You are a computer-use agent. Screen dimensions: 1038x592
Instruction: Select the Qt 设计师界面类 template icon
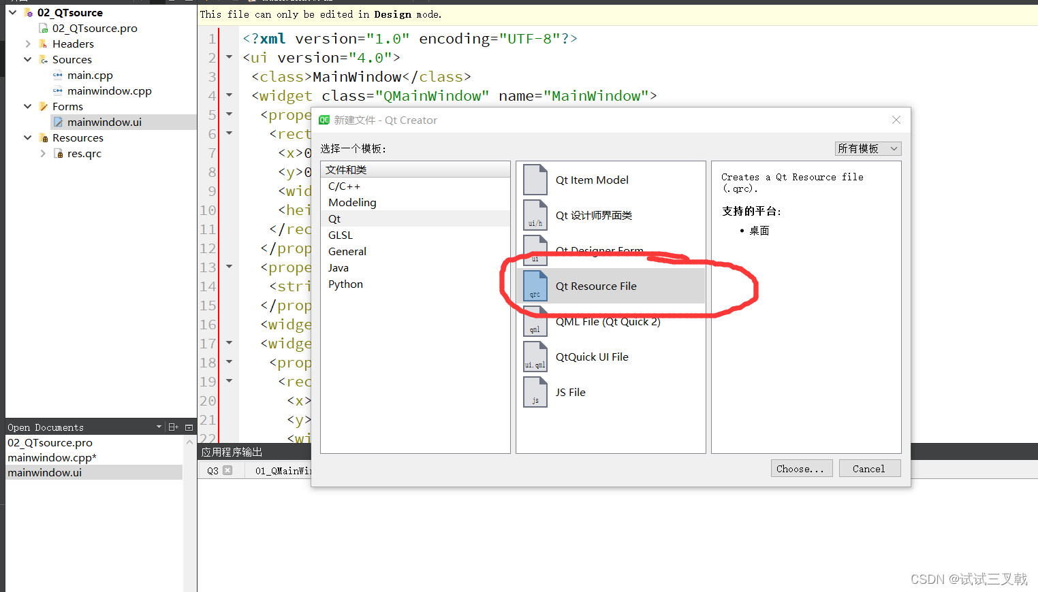[535, 215]
